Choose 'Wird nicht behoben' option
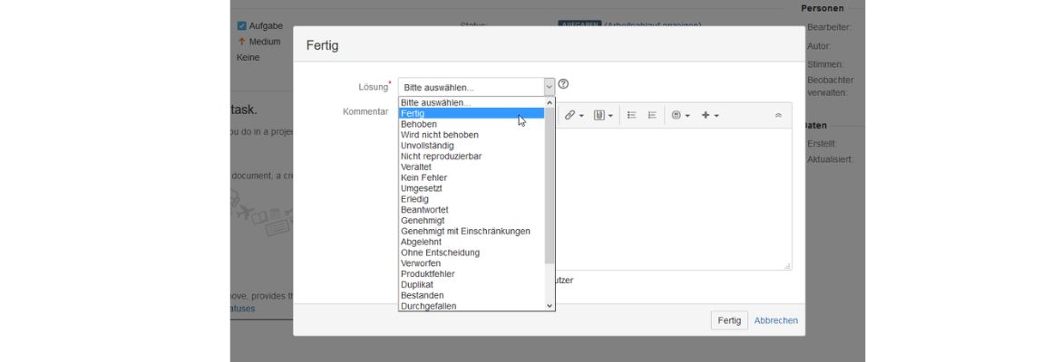This screenshot has width=1061, height=362. click(x=440, y=135)
